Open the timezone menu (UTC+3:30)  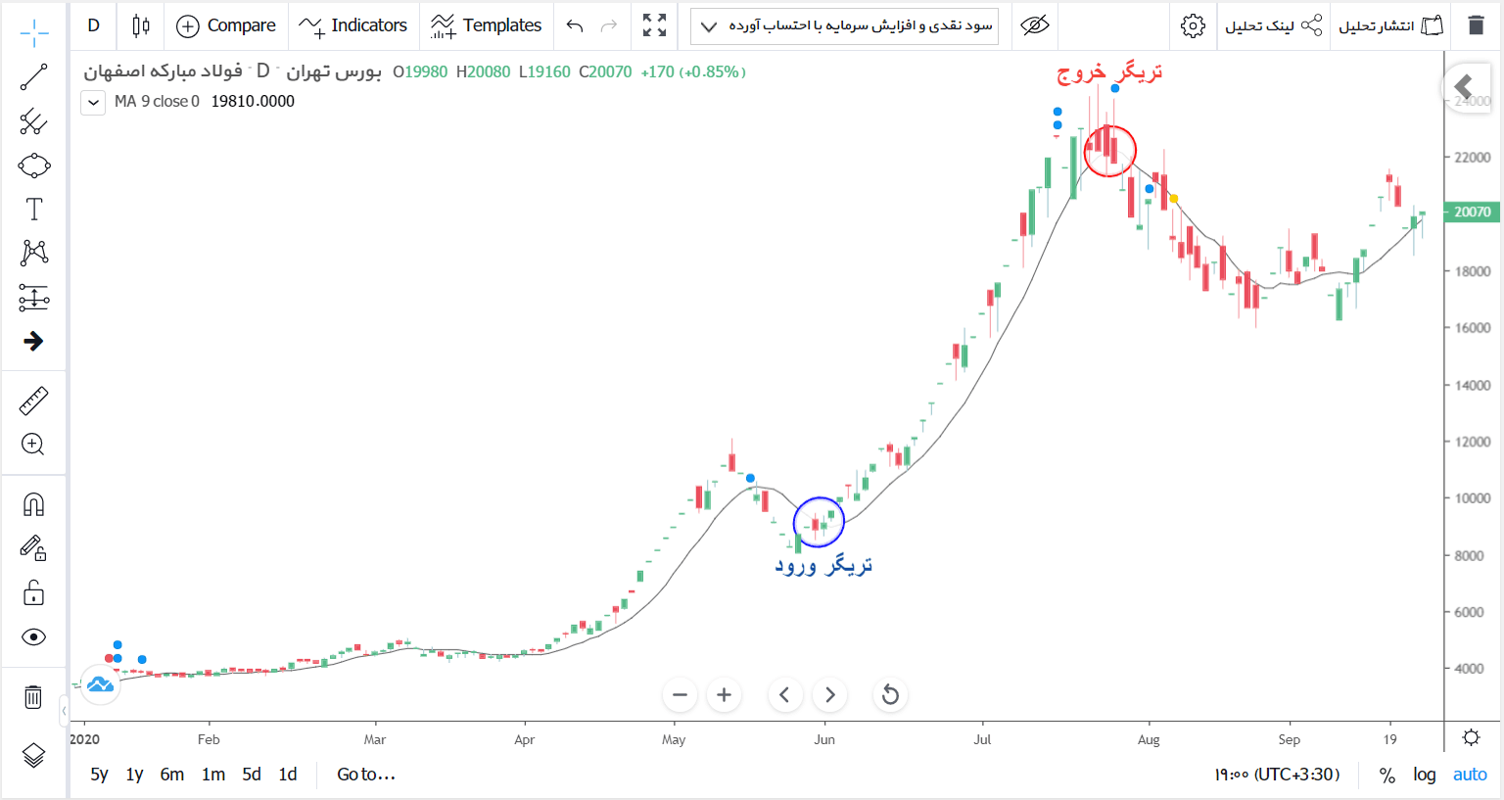(x=1277, y=775)
